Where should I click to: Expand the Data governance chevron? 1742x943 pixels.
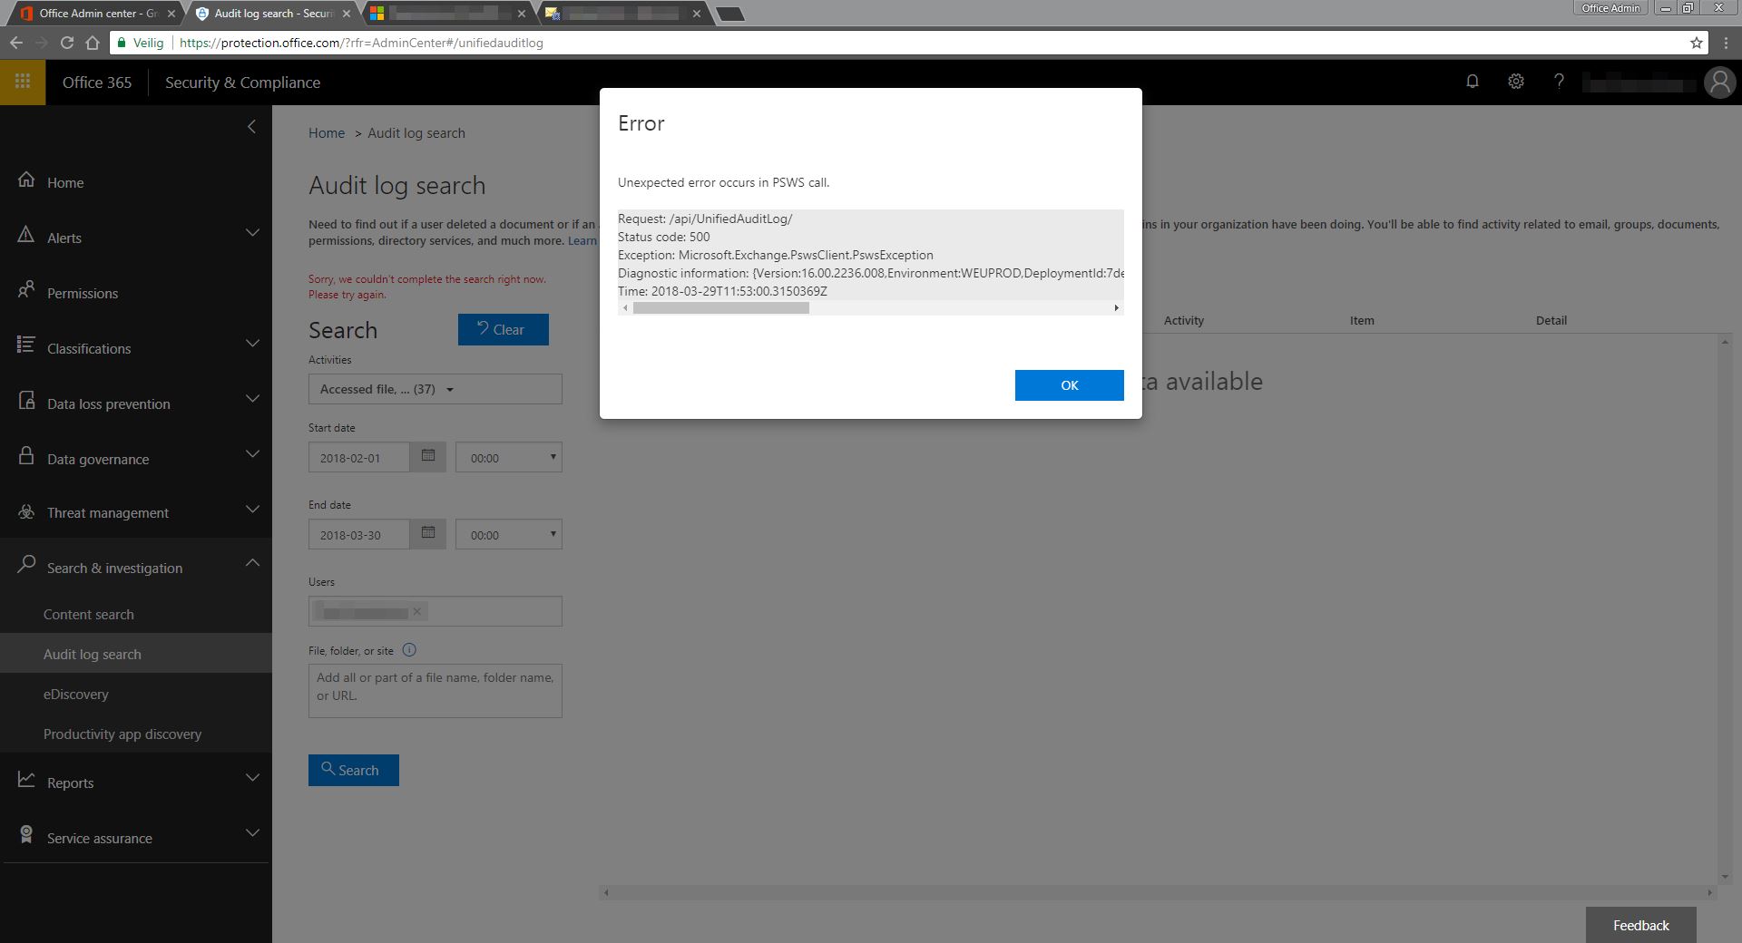pos(252,454)
